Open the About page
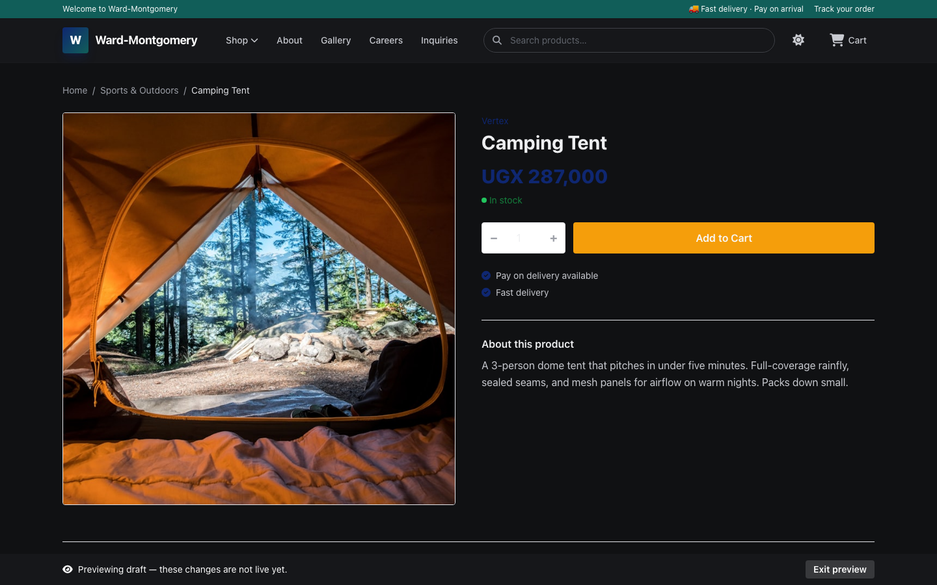Image resolution: width=937 pixels, height=585 pixels. [290, 40]
